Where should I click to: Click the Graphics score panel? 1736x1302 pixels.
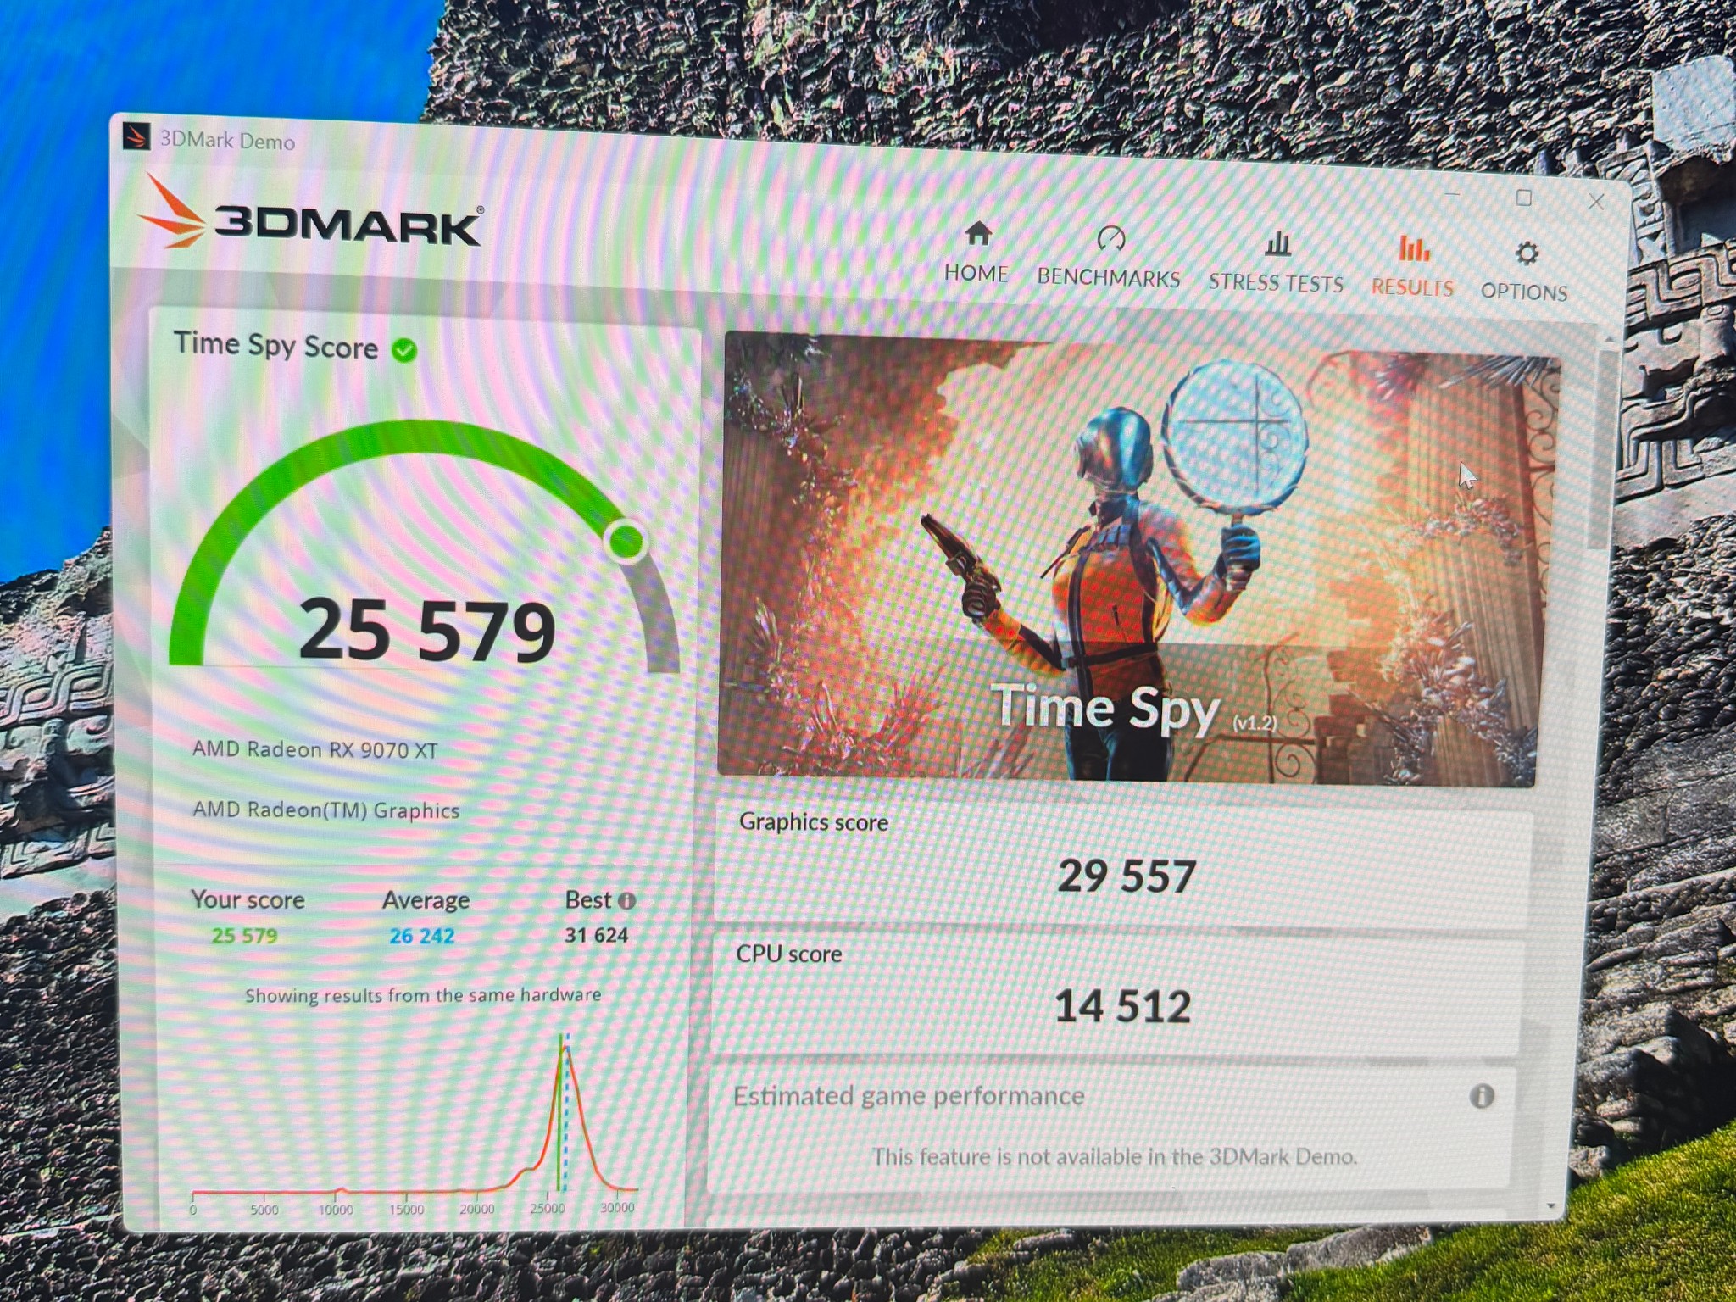pos(1123,865)
